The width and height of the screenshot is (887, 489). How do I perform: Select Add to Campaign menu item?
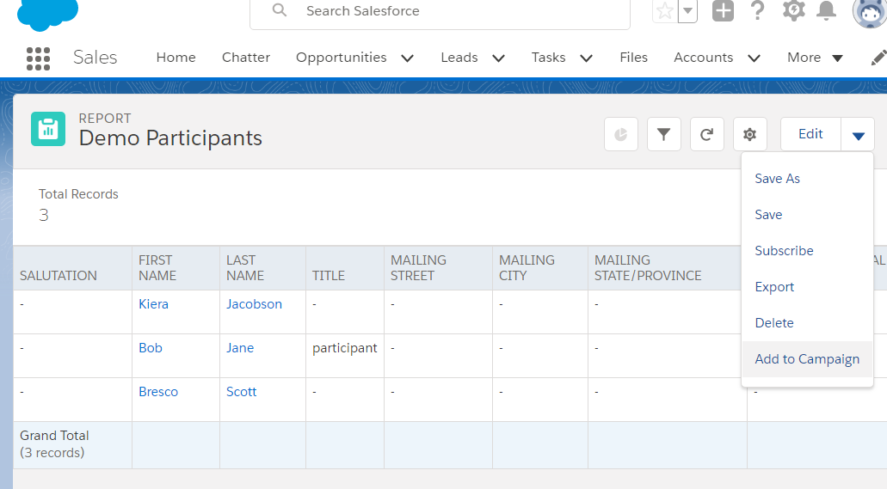(x=807, y=359)
